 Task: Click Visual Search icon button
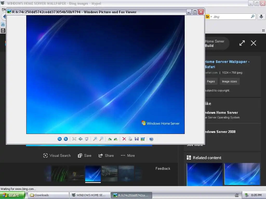coord(57,155)
